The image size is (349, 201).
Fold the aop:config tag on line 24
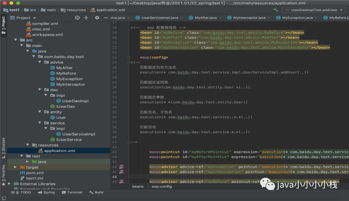pos(129,57)
